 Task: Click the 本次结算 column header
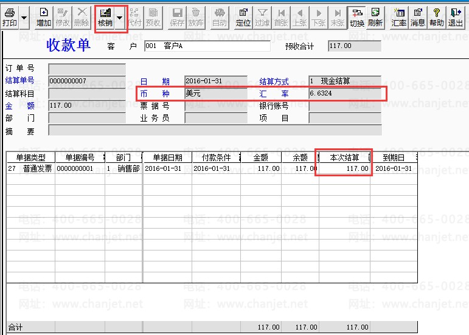pyautogui.click(x=344, y=157)
